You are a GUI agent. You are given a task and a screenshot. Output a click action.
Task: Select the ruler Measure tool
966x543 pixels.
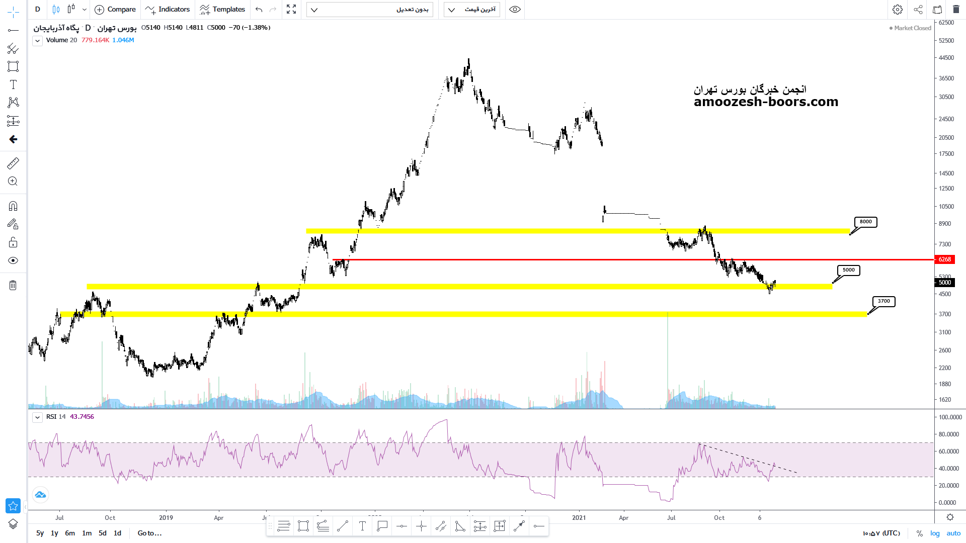tap(13, 163)
